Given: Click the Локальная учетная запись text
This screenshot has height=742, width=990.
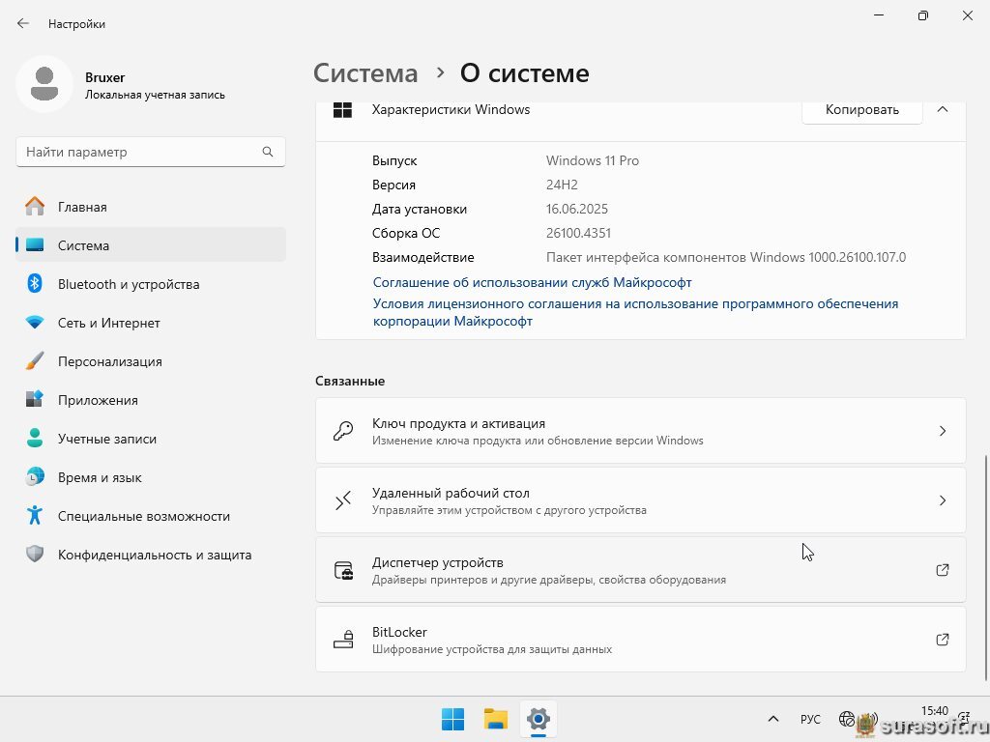Looking at the screenshot, I should click(x=155, y=95).
